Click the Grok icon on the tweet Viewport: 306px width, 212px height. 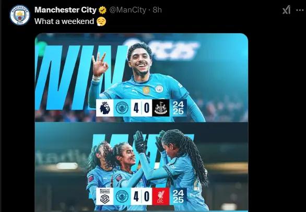coord(287,10)
